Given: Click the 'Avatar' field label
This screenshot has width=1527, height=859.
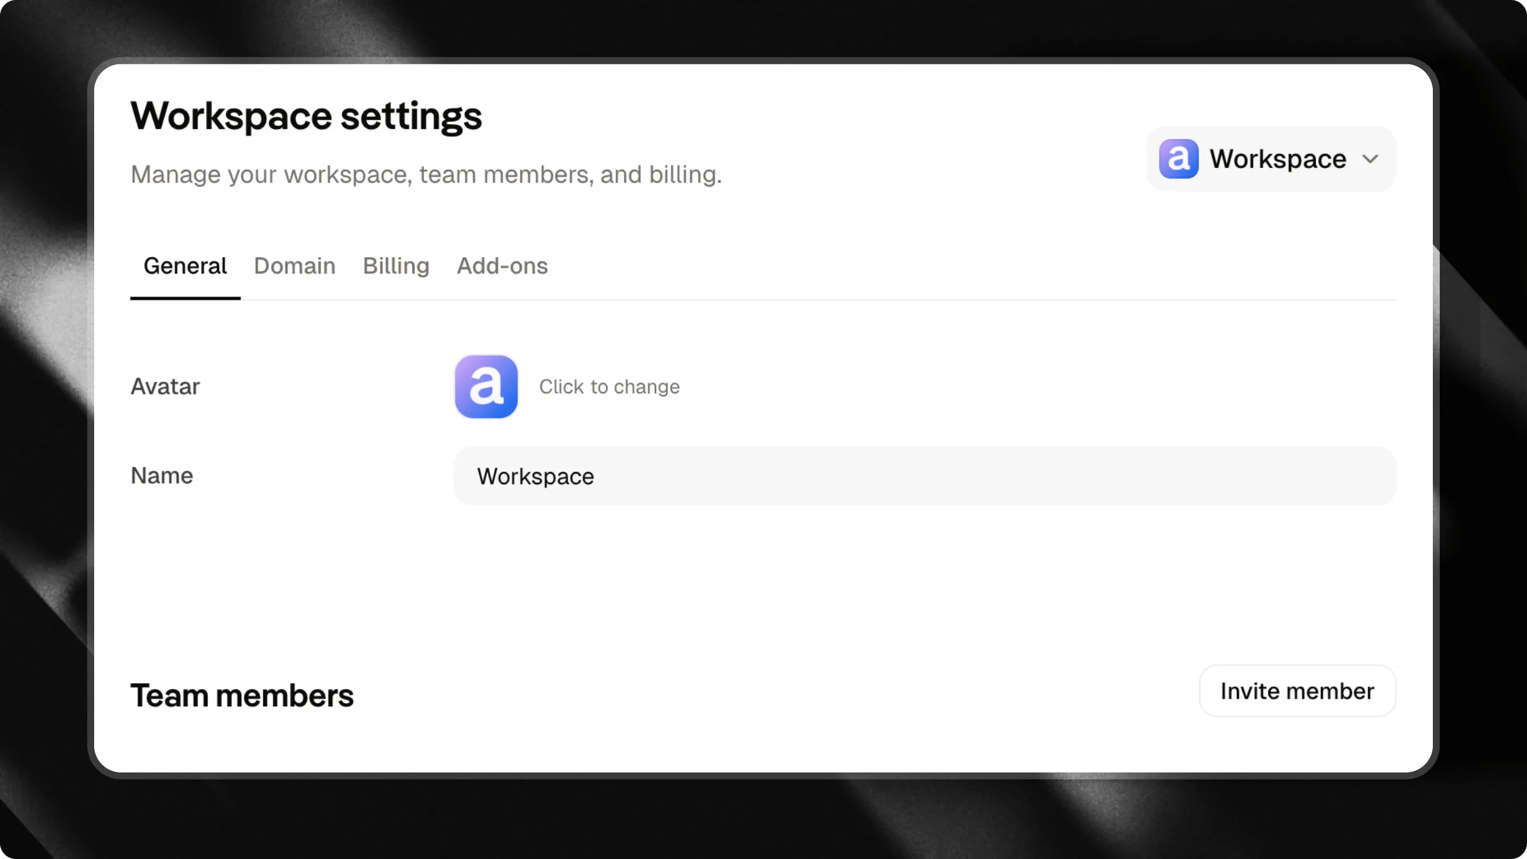Looking at the screenshot, I should [165, 387].
